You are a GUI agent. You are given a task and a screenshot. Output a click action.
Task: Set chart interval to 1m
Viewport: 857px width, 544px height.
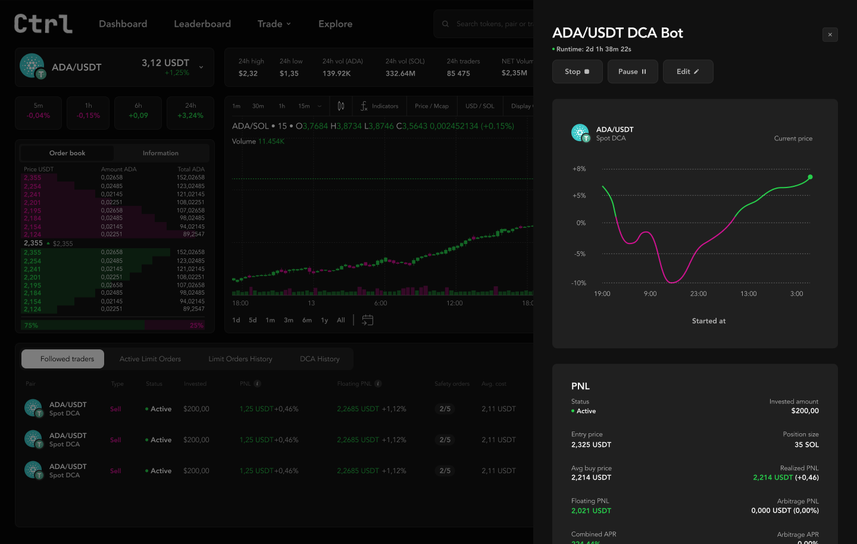point(236,106)
